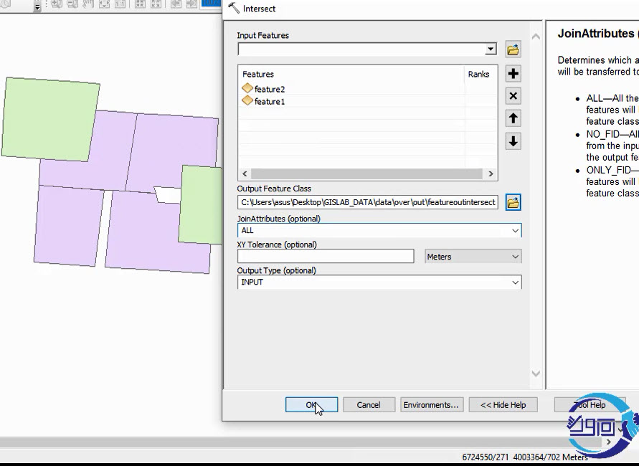This screenshot has height=466, width=639.
Task: Click the browse folder icon for Input Features
Action: [513, 49]
